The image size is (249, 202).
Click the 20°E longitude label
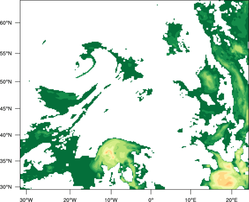pyautogui.click(x=232, y=200)
